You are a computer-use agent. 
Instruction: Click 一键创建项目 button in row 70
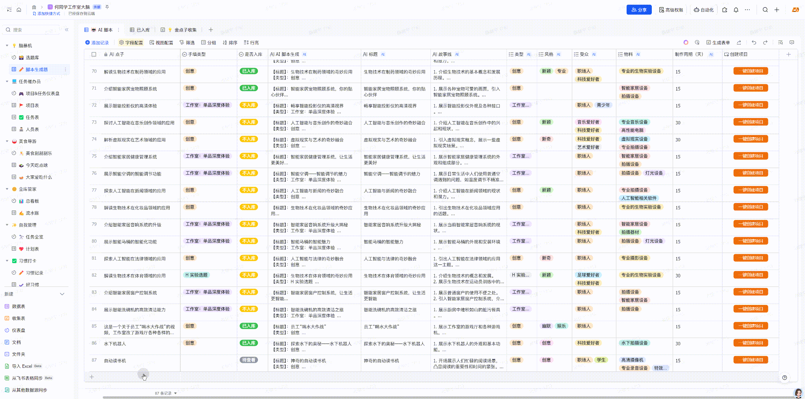pos(750,71)
